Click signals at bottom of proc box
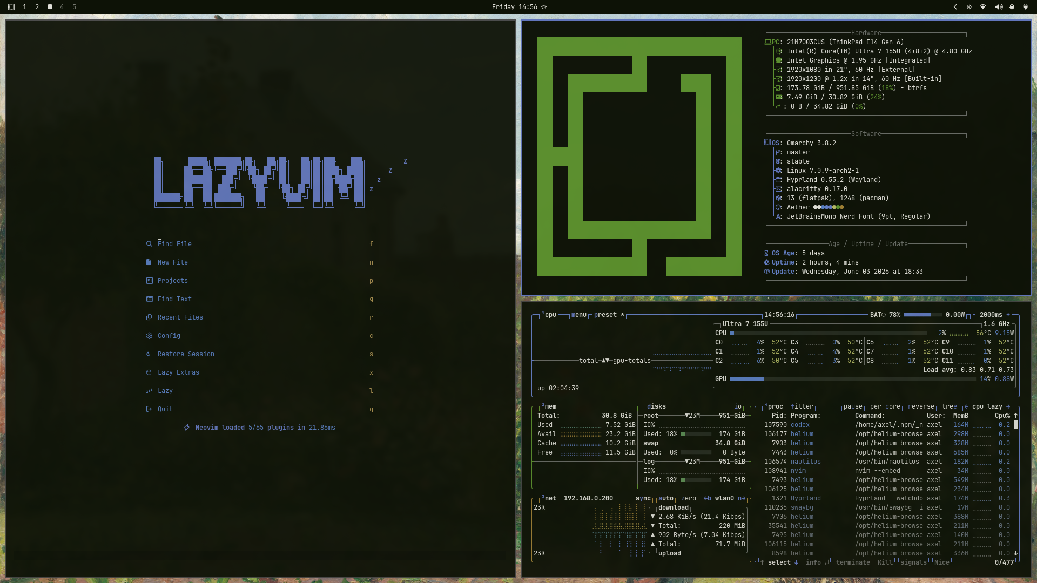 pos(913,562)
